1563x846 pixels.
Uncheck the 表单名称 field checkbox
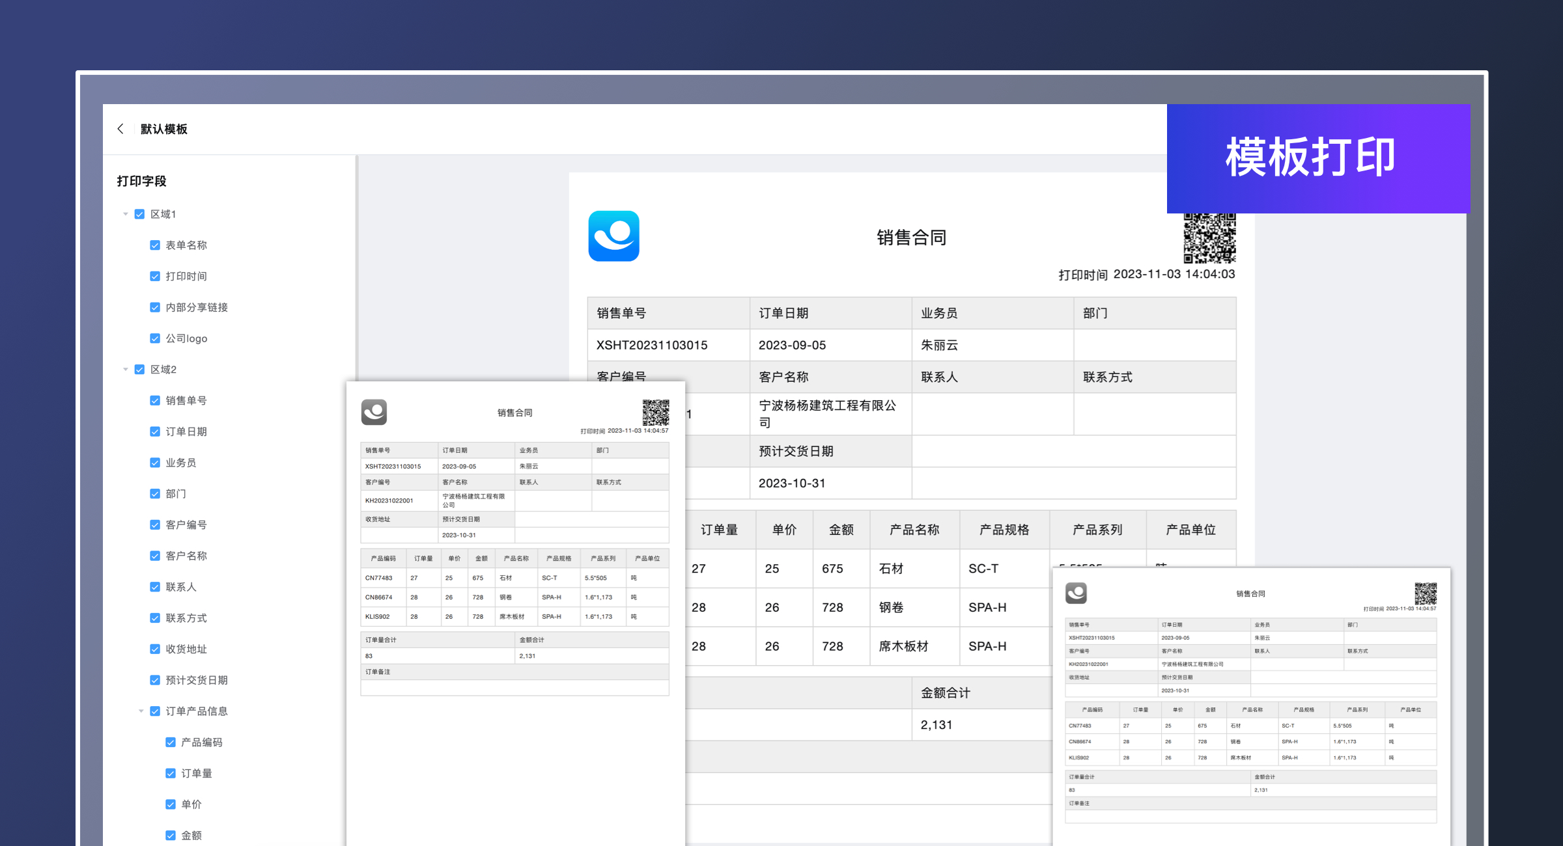click(155, 245)
